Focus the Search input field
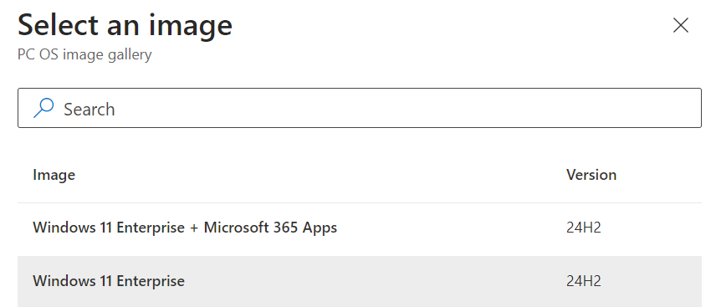Viewport: 716px width, 307px height. tap(360, 108)
